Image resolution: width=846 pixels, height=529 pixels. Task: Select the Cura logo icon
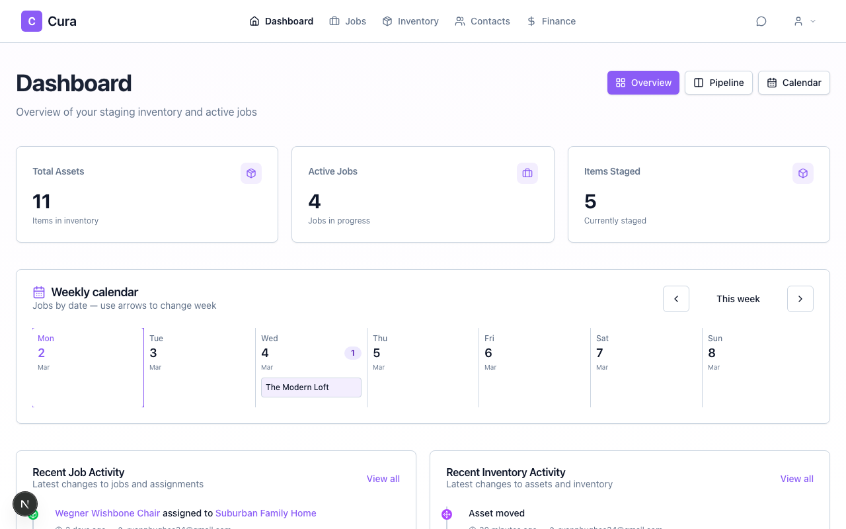31,20
